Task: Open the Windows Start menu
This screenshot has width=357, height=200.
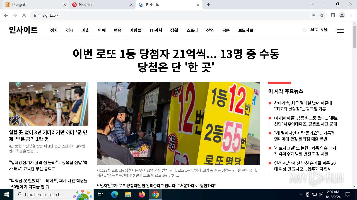Action: (x=7, y=194)
